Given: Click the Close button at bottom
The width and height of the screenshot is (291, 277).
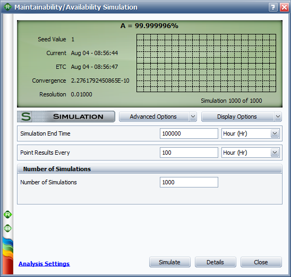Looking at the screenshot, I should click(261, 262).
